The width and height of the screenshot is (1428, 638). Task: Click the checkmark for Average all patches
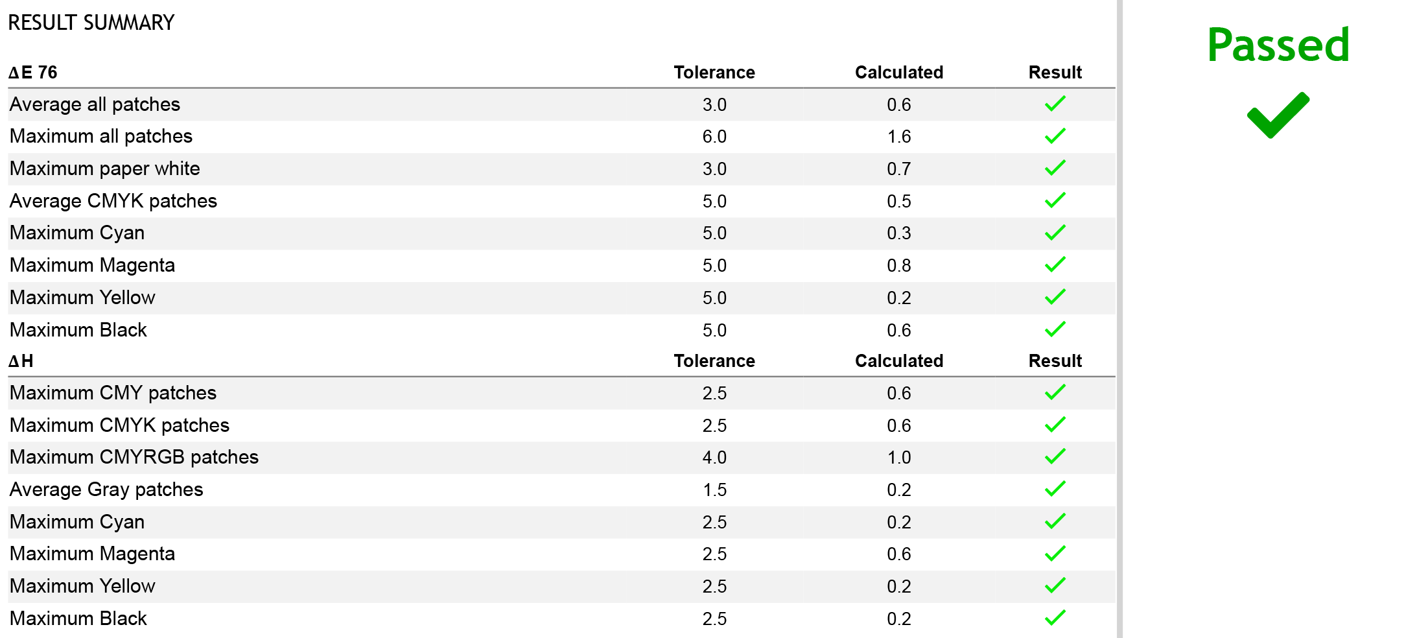[1055, 104]
